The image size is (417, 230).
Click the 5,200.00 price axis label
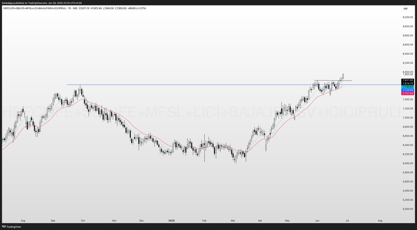408,200
